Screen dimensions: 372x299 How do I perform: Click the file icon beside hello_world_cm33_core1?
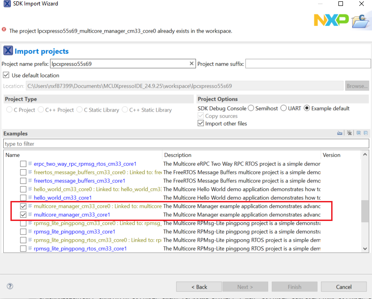[x=30, y=197]
